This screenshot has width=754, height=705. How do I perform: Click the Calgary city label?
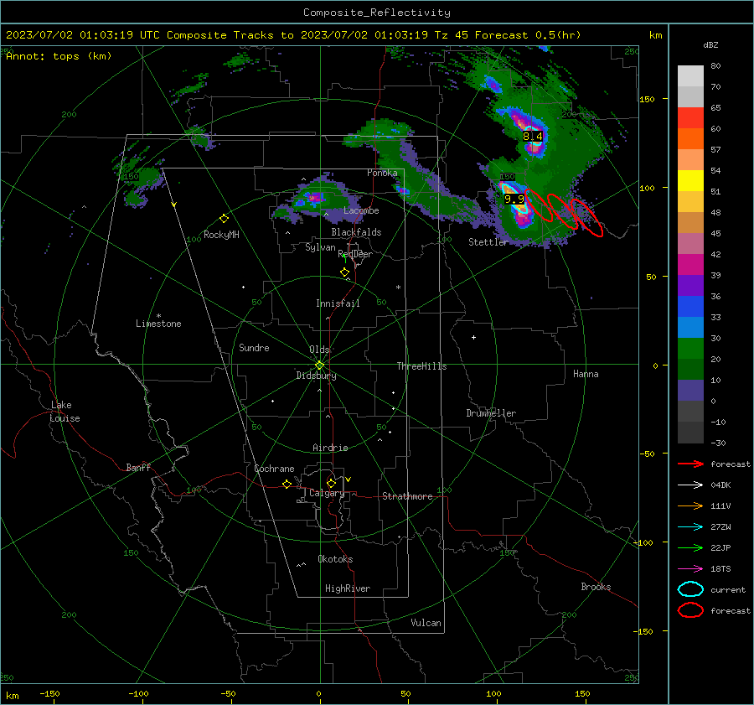[327, 493]
